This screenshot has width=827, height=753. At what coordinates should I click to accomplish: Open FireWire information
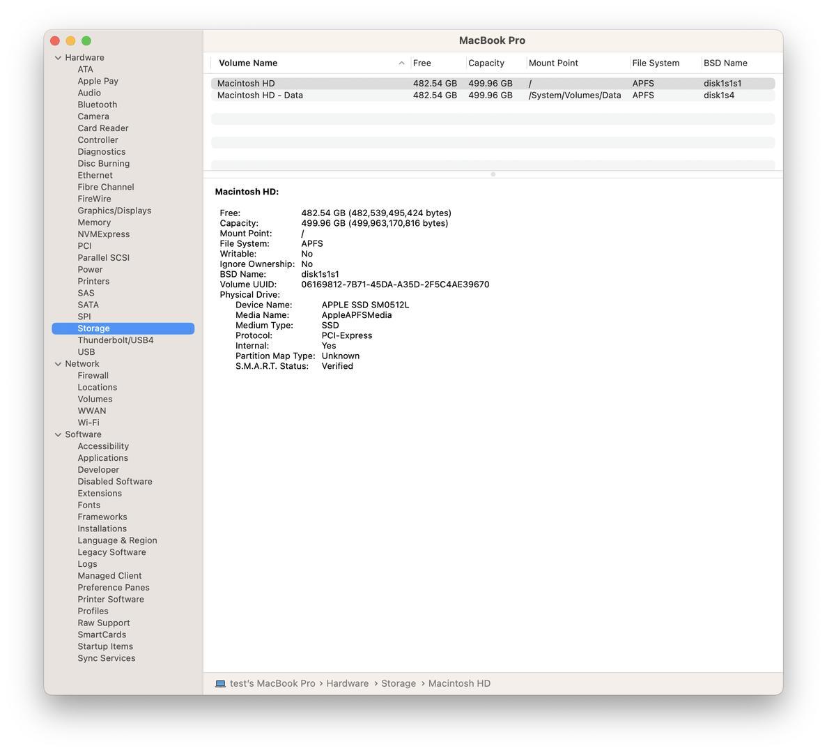point(95,199)
